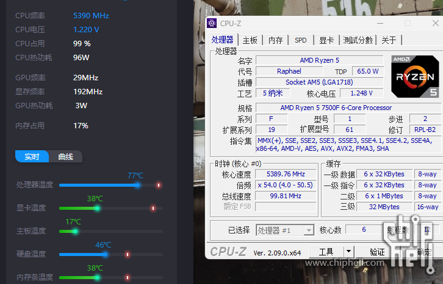Click the GPU热功耗 value 3W
443x284 pixels.
click(x=81, y=106)
